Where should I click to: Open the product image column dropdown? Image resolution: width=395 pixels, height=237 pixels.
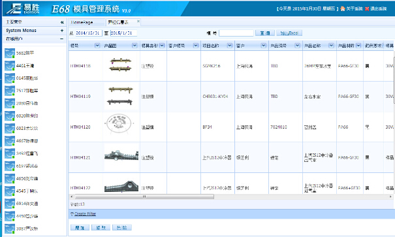(134, 46)
